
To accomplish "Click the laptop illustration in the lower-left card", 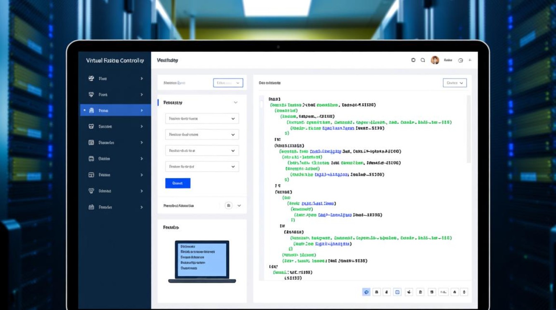I will coord(202,261).
